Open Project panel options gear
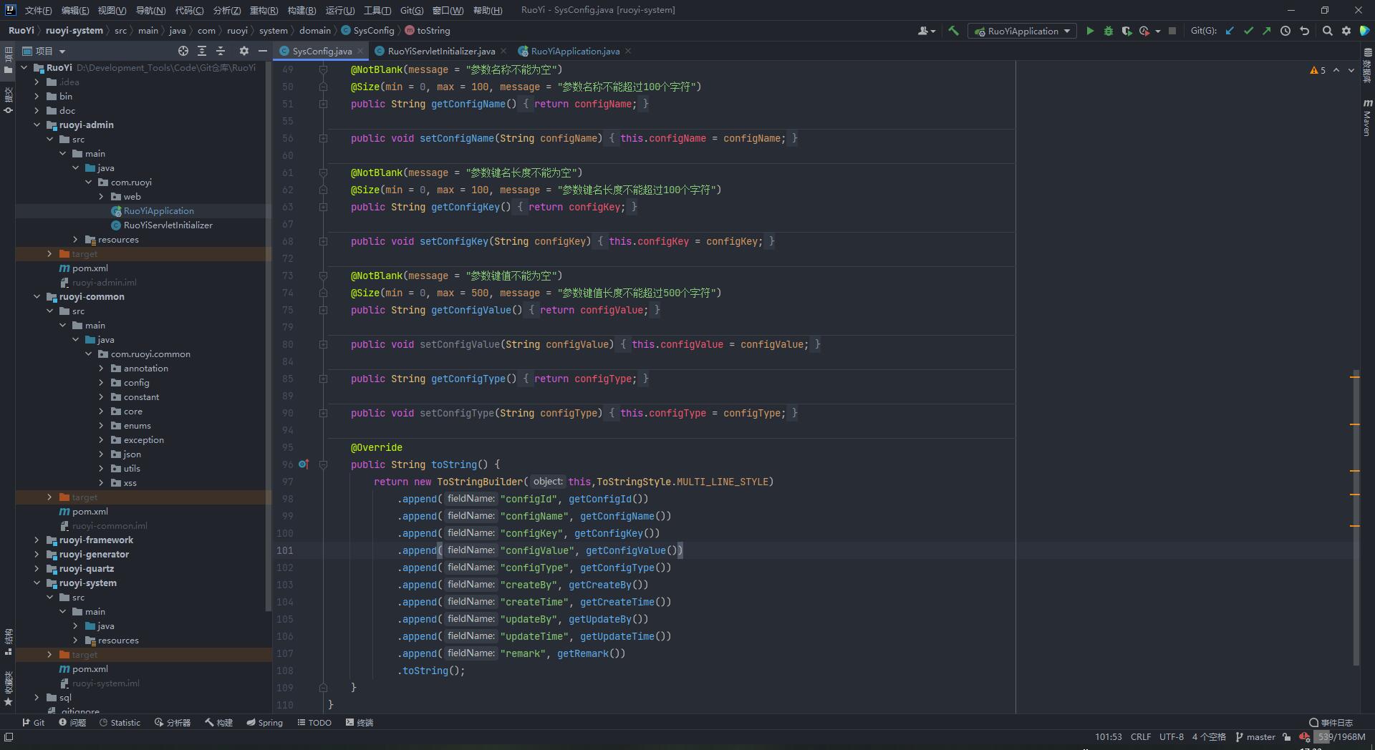 [244, 51]
